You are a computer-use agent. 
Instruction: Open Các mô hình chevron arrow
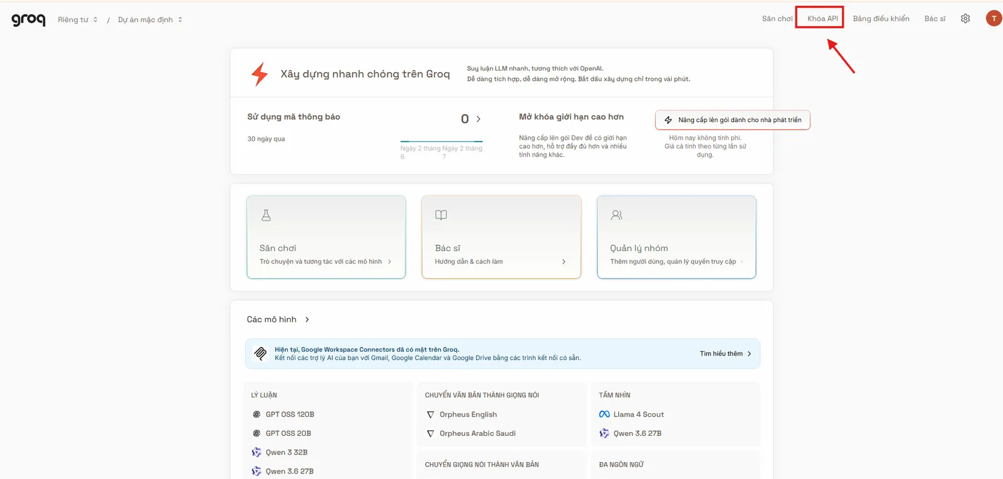point(307,319)
